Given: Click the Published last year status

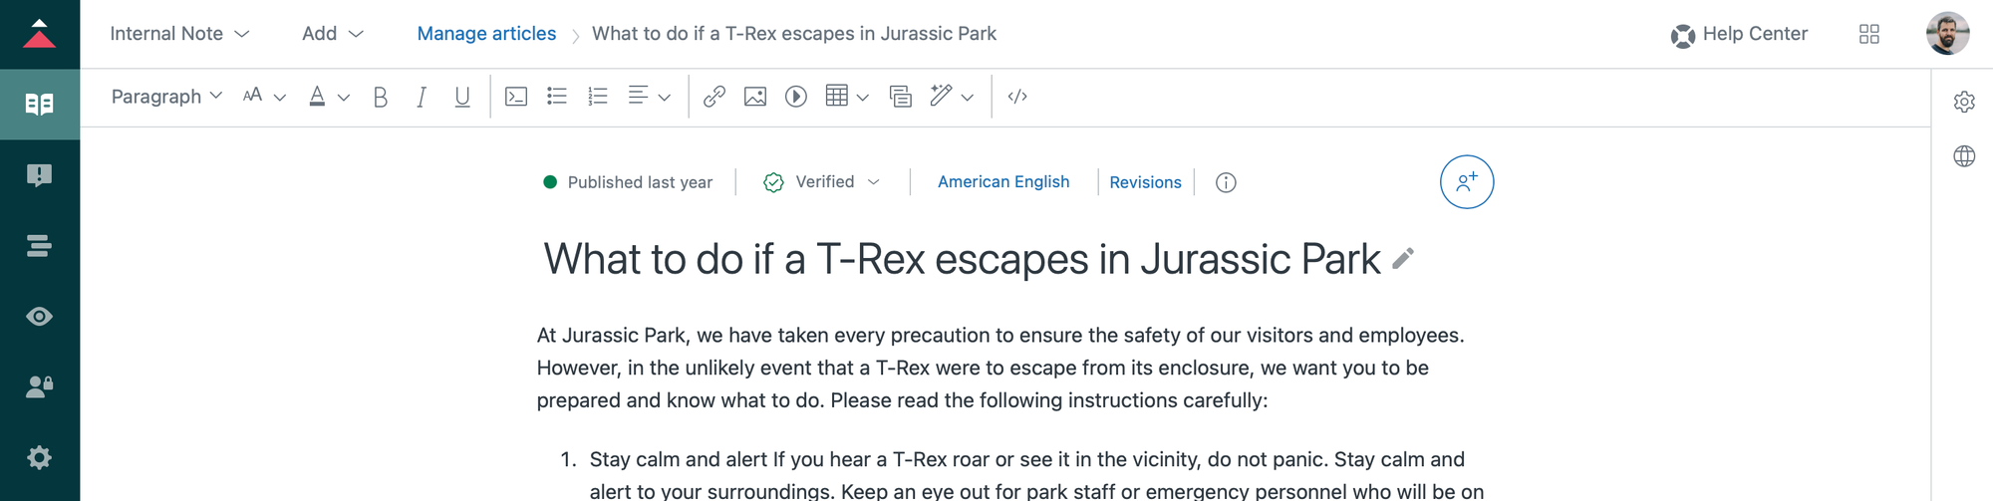Looking at the screenshot, I should [628, 182].
